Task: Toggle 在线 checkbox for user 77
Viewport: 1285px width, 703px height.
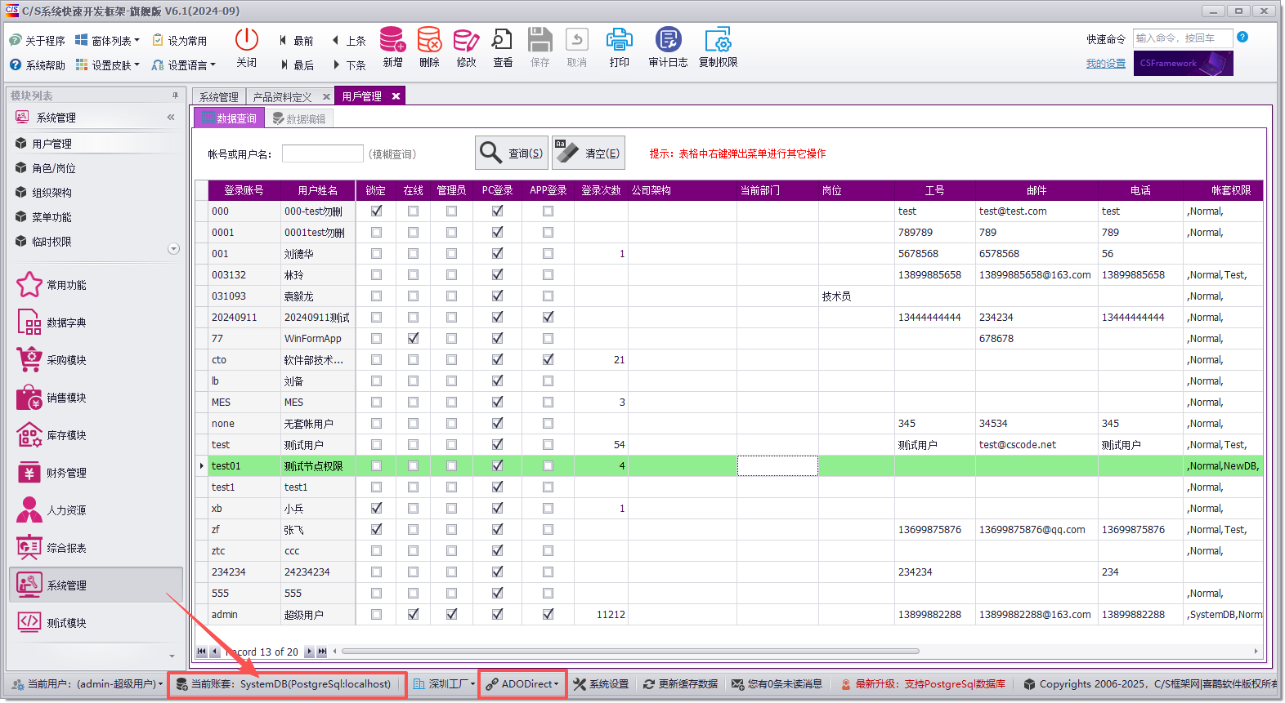Action: 413,338
